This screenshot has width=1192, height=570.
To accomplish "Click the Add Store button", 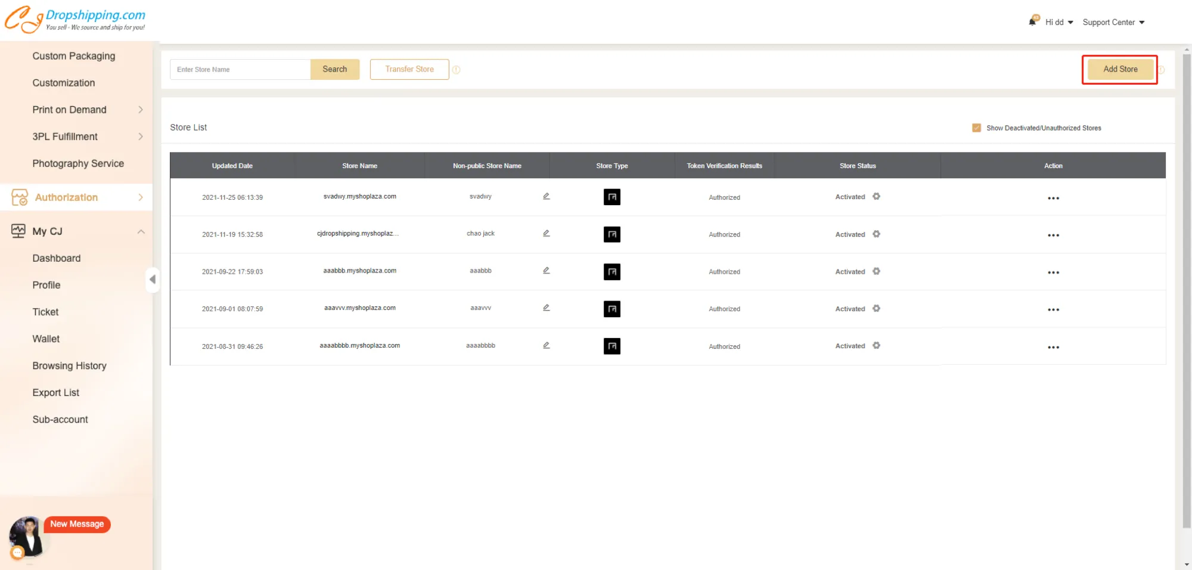I will 1120,69.
